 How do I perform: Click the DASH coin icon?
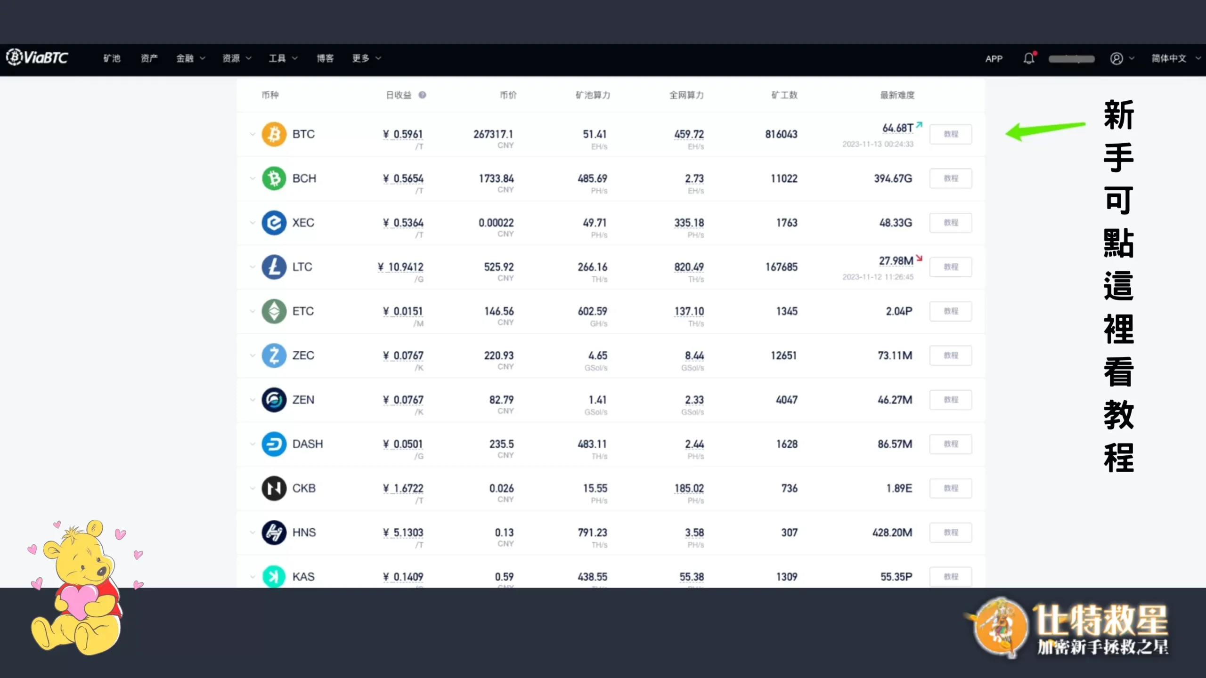[274, 444]
